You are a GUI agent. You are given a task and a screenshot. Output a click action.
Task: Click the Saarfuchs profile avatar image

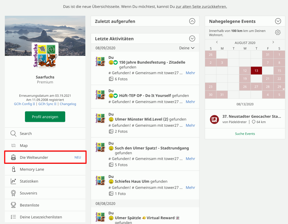point(45,56)
